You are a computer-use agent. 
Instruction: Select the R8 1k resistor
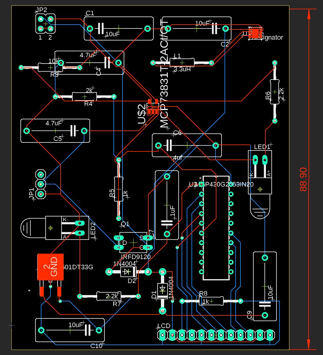point(211,301)
